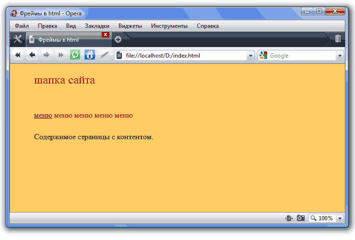The height and width of the screenshot is (240, 355).
Task: Click the fast forward navigation button
Action: click(61, 55)
